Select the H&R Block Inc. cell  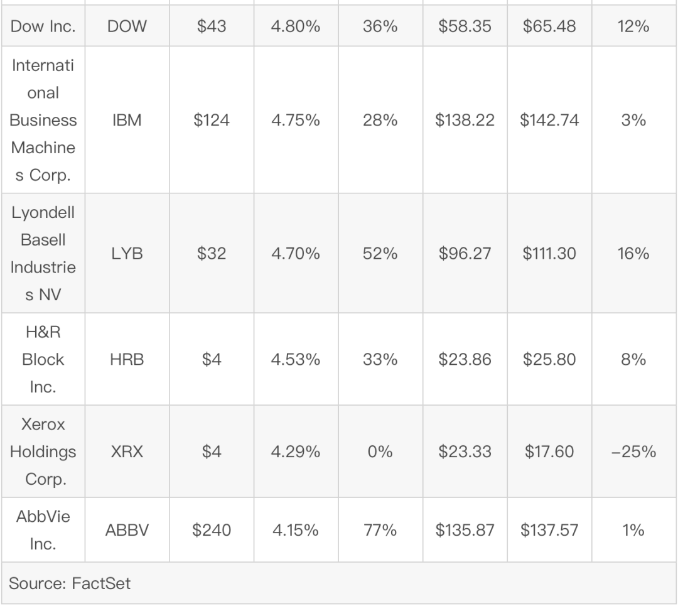coord(43,360)
